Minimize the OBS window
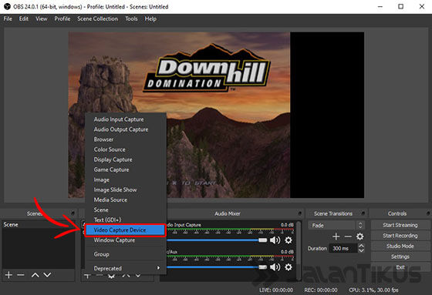 [380, 6]
